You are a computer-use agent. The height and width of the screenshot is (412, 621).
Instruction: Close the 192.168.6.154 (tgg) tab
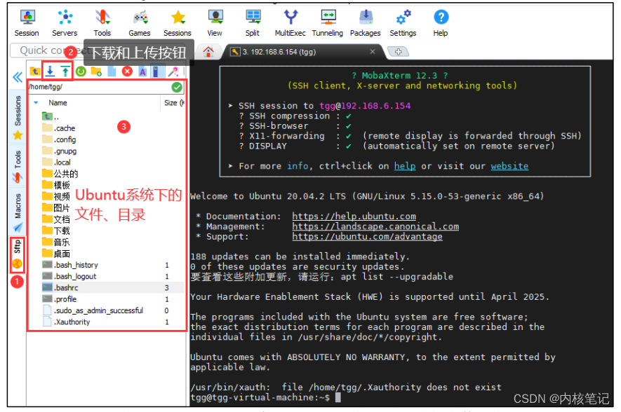(x=373, y=51)
